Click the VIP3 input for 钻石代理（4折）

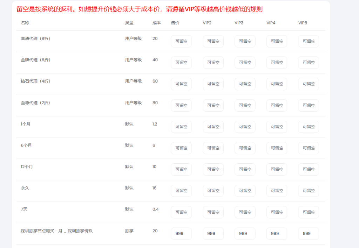(x=245, y=84)
